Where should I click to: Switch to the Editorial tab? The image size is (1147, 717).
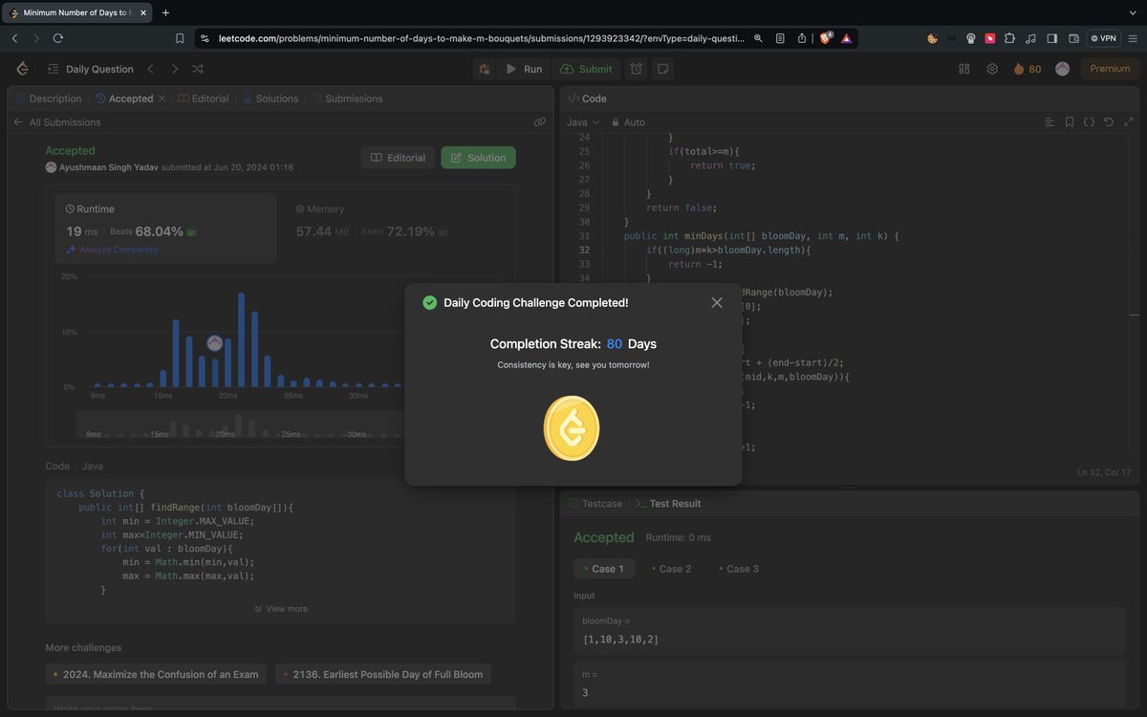point(204,98)
